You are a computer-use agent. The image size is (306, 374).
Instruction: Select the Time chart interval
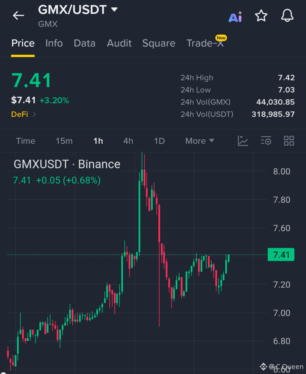click(26, 141)
